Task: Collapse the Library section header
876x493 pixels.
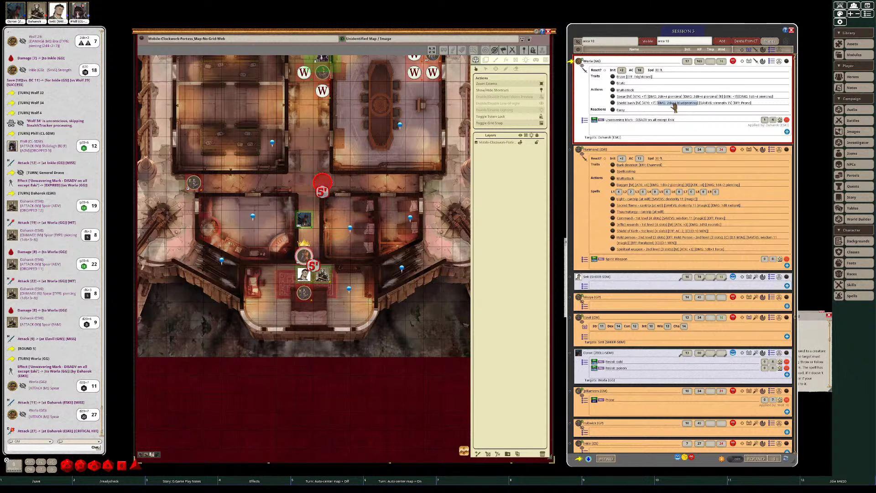Action: coord(839,32)
